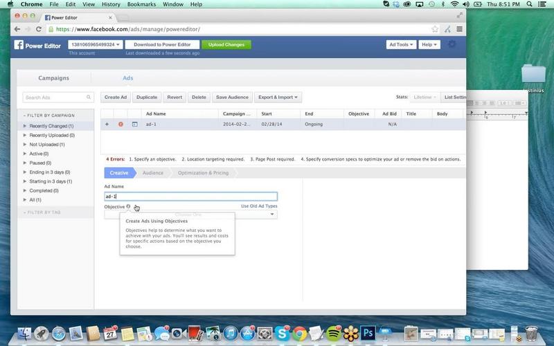
Task: Open Skype from the dock
Action: tap(282, 334)
